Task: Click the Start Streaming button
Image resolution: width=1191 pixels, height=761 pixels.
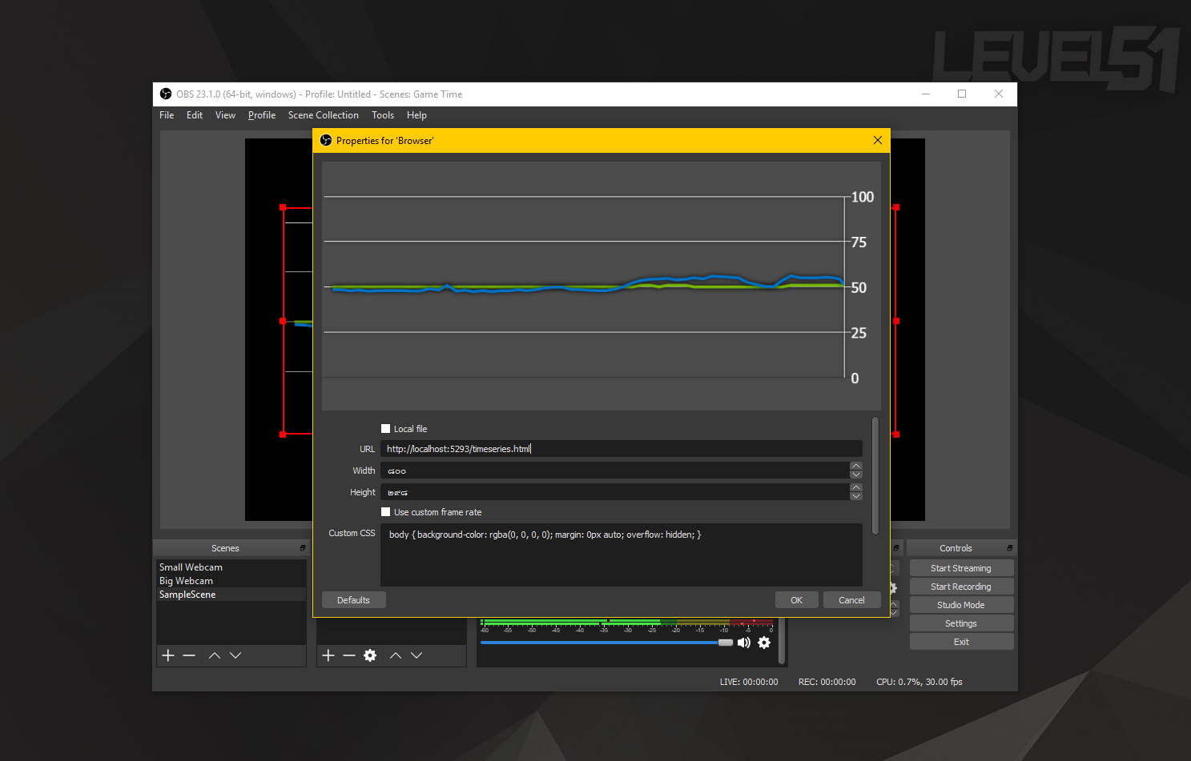Action: [960, 568]
